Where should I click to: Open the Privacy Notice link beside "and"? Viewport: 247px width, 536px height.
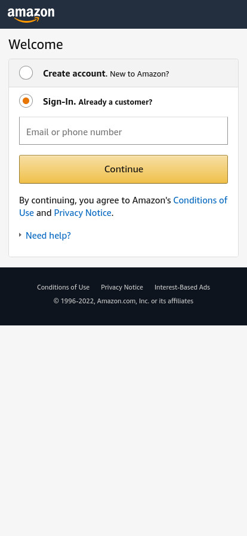(82, 213)
